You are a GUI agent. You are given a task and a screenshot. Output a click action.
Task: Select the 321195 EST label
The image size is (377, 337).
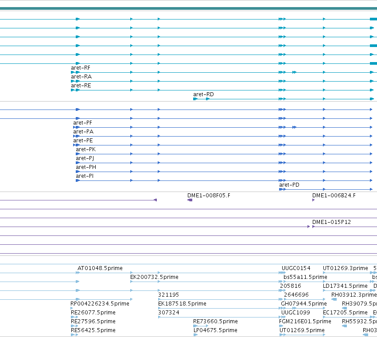click(168, 295)
